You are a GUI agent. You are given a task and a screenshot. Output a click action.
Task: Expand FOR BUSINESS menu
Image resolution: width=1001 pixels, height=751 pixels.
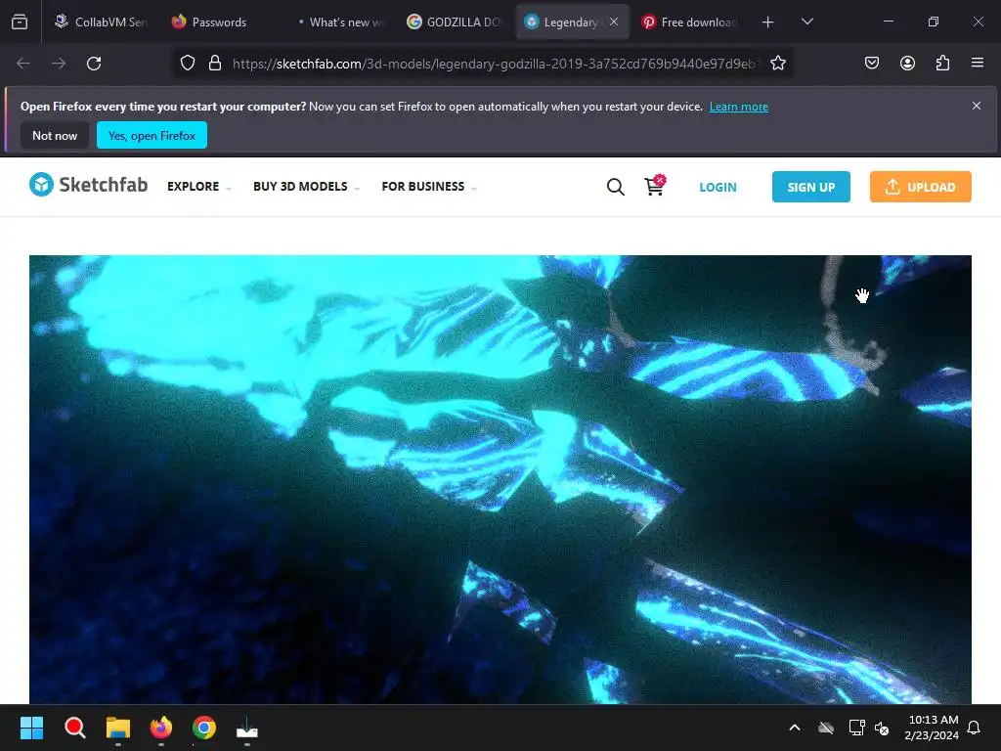429,187
